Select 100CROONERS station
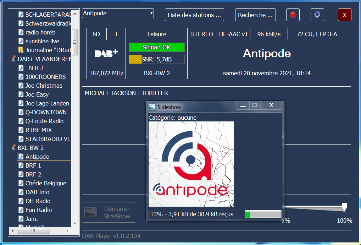Viewport: 361px width, 245px height. (x=46, y=77)
